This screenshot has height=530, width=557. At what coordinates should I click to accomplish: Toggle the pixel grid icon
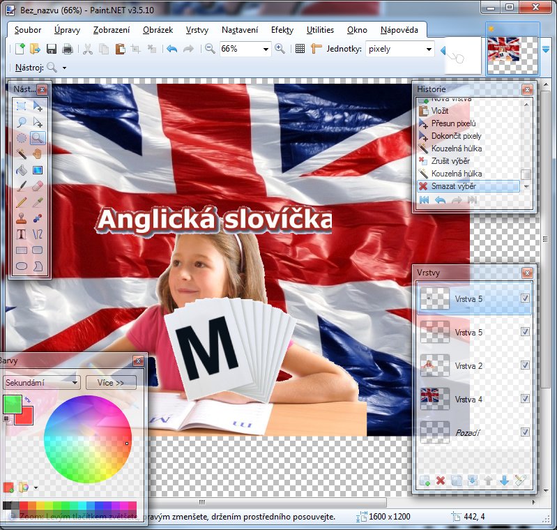[300, 49]
